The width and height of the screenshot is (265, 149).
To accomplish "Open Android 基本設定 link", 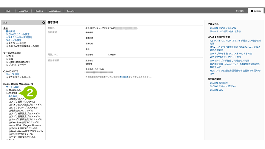I will pos(13,96).
